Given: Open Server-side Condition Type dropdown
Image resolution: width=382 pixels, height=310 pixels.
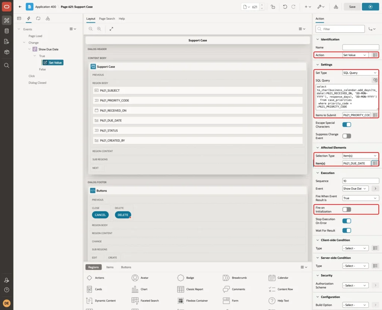Looking at the screenshot, I should pyautogui.click(x=355, y=266).
